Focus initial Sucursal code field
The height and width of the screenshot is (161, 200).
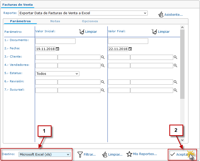[x=46, y=90]
